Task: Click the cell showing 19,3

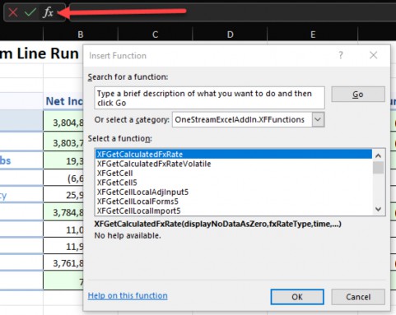Action: [63, 160]
